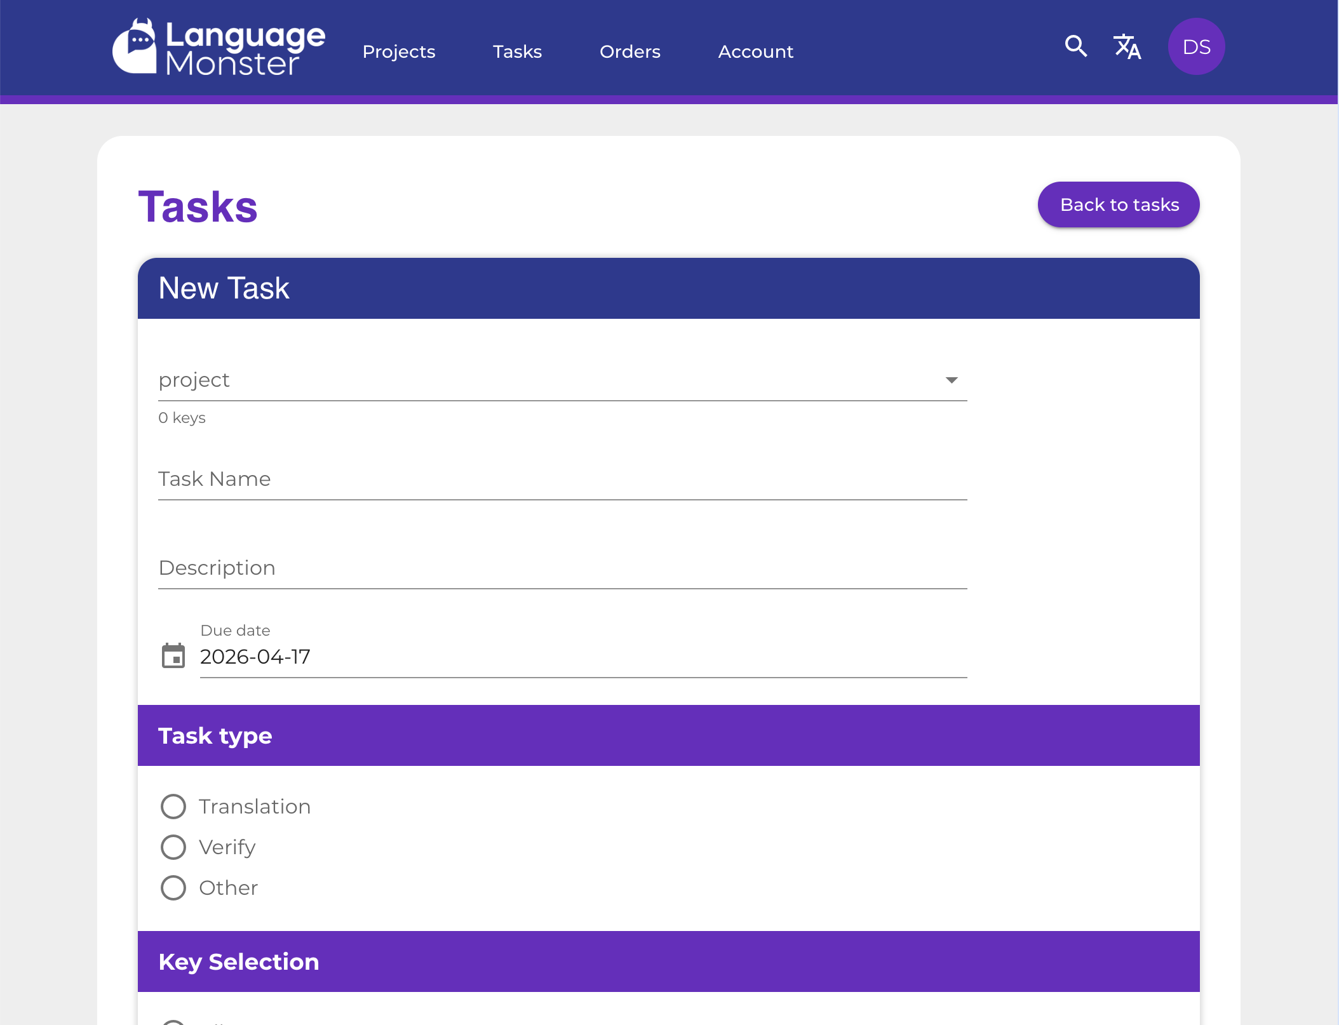Expand the project dropdown arrow

951,380
